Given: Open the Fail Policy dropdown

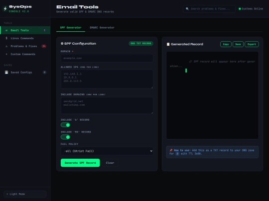Looking at the screenshot, I should coord(107,151).
